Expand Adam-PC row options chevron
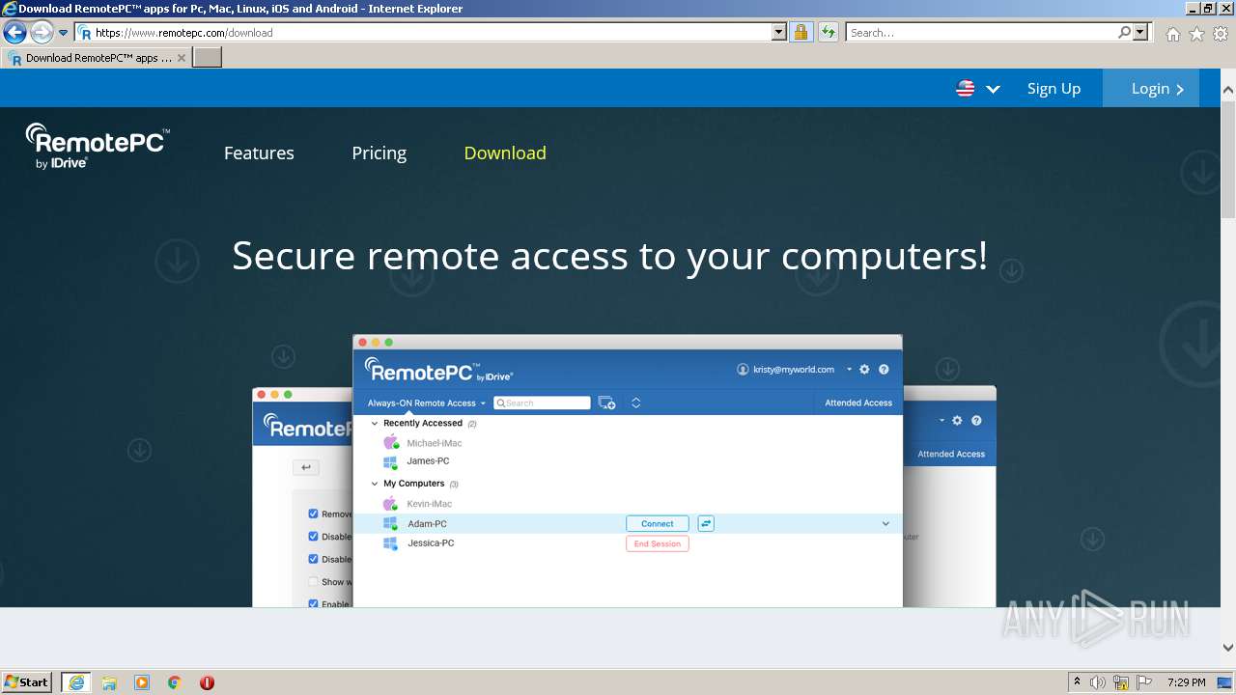This screenshot has width=1236, height=695. pyautogui.click(x=885, y=524)
